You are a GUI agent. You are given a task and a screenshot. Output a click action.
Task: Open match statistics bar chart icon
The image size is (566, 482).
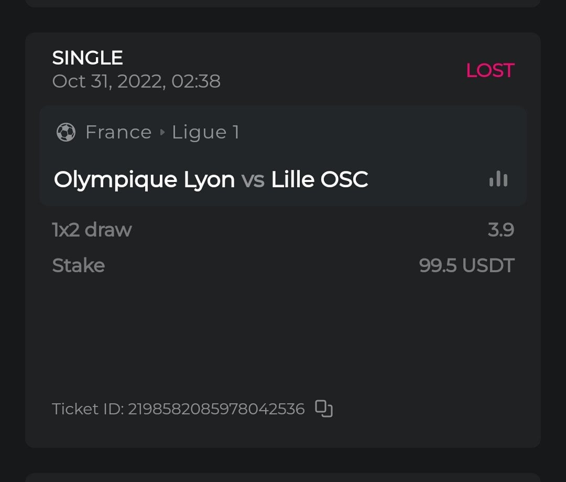coord(498,179)
